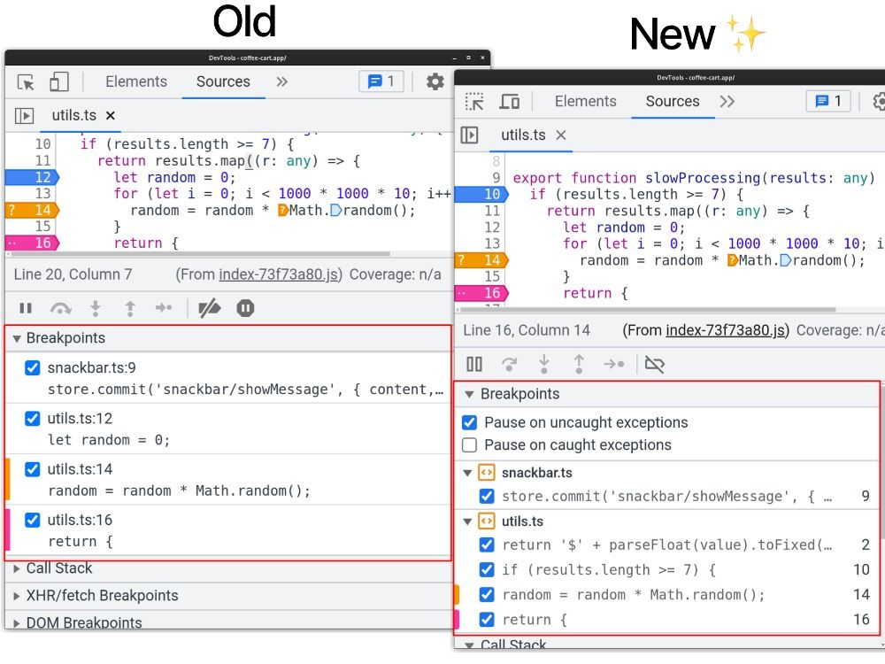Uncheck utils.ts:14 breakpoint in Old window
The width and height of the screenshot is (885, 664).
[33, 470]
